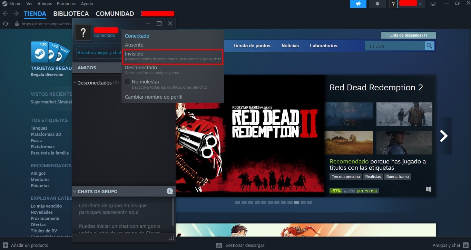This screenshot has height=250, width=471.
Task: Collapse the Chats de grupo section
Action: point(75,191)
